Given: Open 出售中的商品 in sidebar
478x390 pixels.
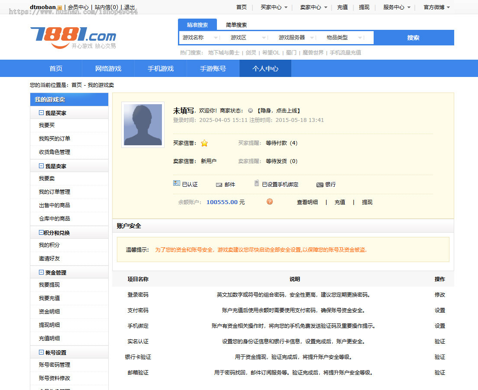Looking at the screenshot, I should click(54, 205).
